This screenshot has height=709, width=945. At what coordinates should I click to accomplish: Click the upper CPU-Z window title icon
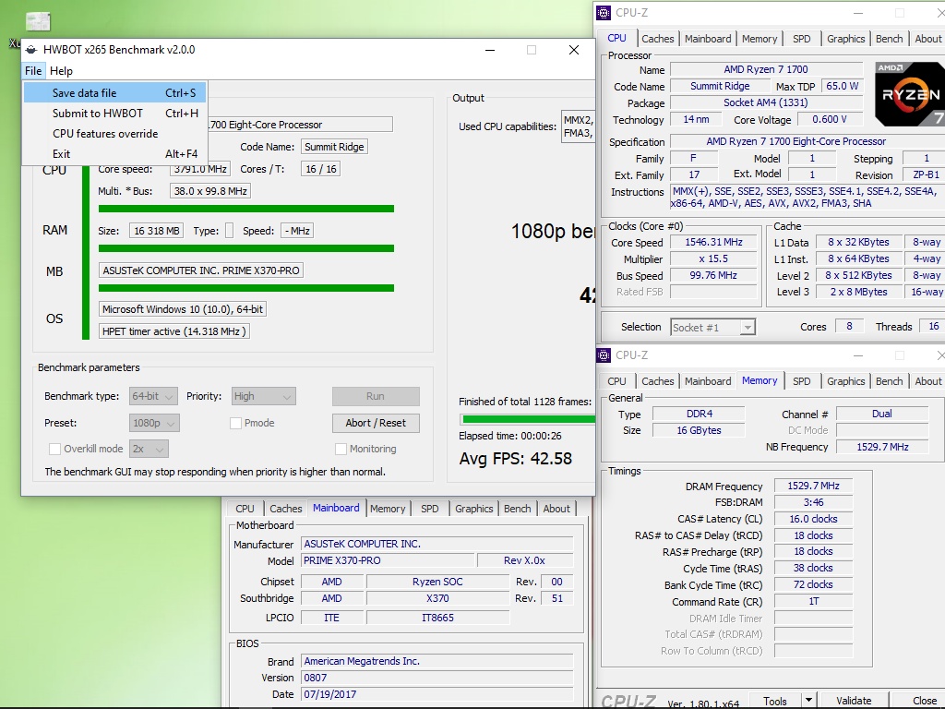pyautogui.click(x=604, y=13)
